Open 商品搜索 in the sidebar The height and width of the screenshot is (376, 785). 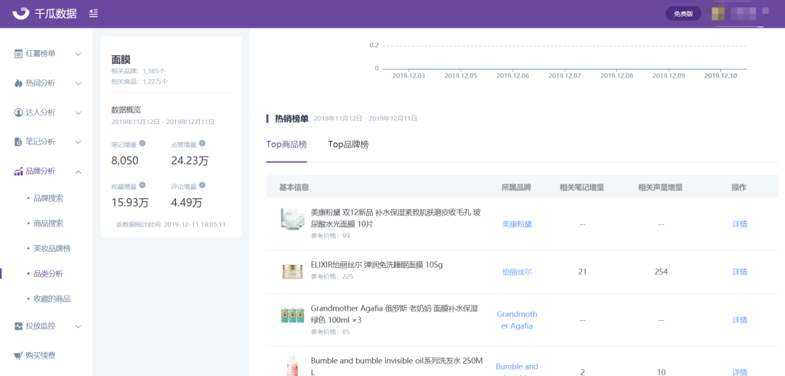48,224
